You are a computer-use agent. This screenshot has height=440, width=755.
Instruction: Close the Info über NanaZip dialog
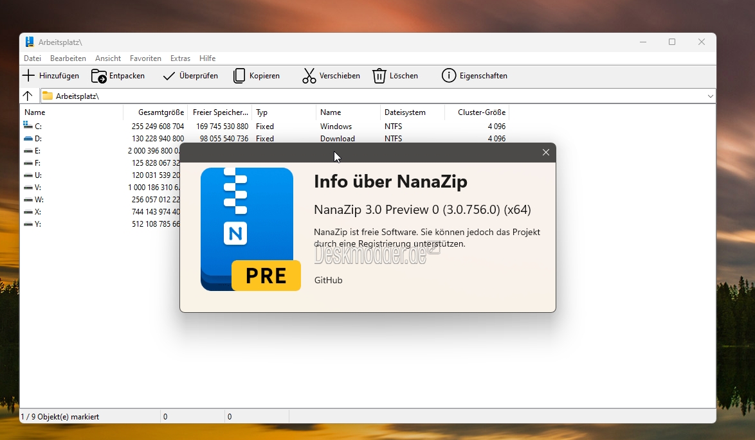[x=545, y=152]
